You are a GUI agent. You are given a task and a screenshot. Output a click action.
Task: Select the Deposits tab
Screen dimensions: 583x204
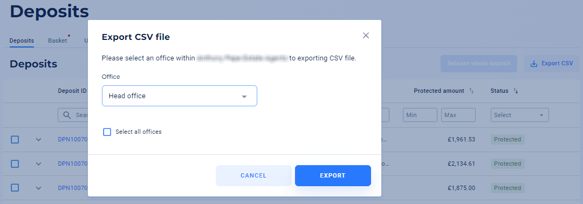pyautogui.click(x=22, y=40)
